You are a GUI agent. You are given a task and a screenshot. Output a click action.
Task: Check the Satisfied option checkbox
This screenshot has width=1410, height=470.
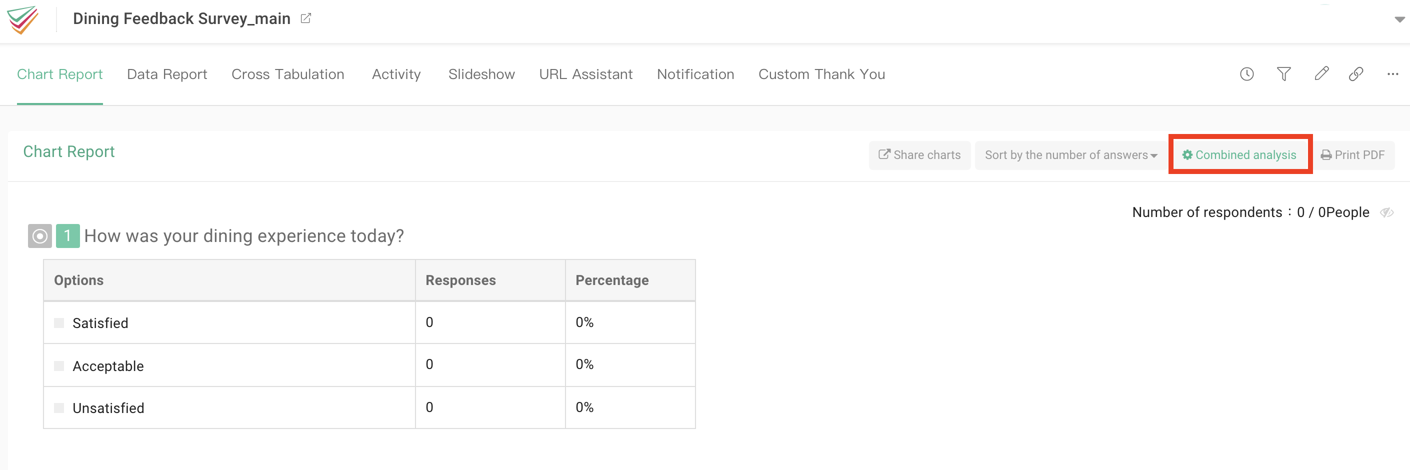tap(58, 322)
